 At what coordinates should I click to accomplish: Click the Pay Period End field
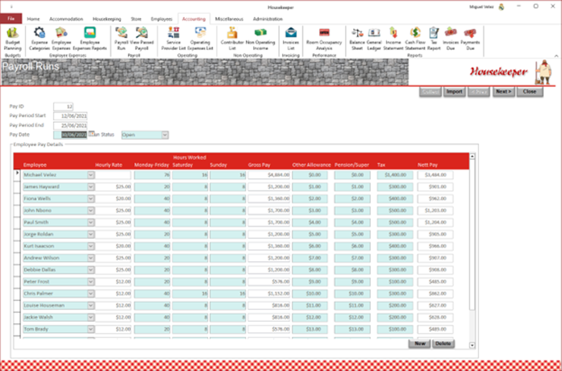70,125
